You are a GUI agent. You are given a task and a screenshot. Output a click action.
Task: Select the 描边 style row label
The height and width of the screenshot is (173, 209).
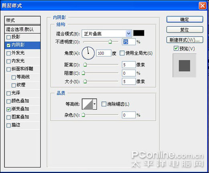(16, 125)
